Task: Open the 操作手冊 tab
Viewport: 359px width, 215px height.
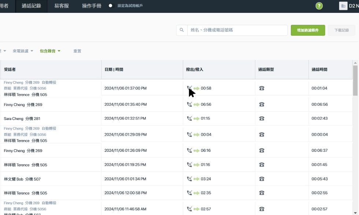Action: 92,6
